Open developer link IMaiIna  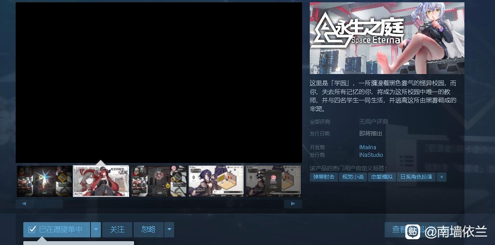tap(367, 147)
